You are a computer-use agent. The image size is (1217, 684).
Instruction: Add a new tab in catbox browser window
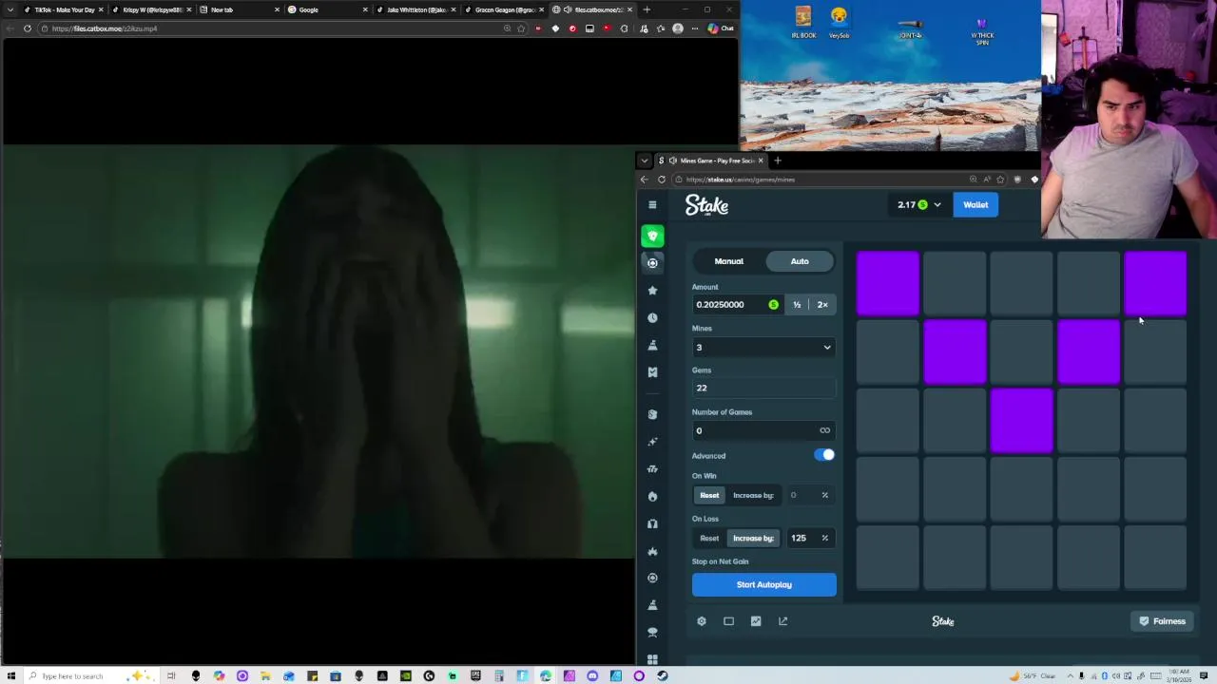click(647, 9)
